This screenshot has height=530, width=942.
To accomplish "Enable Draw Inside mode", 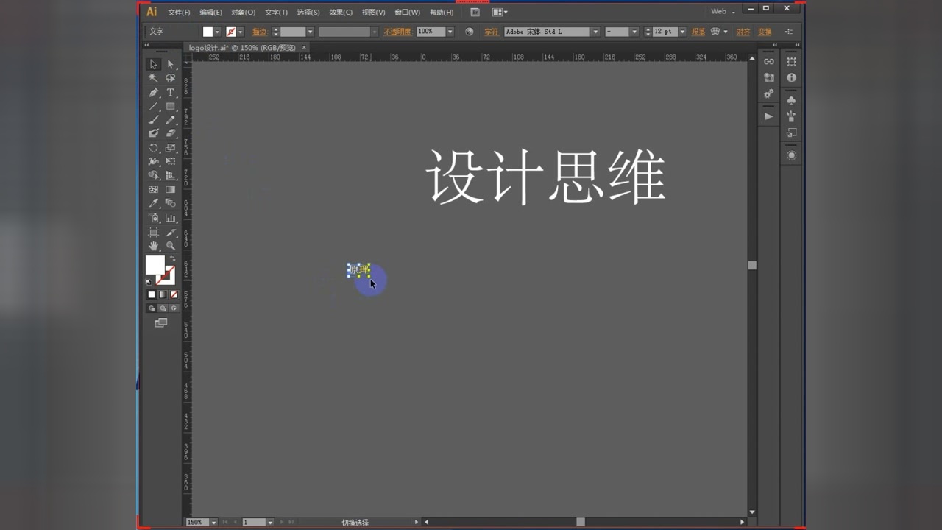I will pos(174,308).
